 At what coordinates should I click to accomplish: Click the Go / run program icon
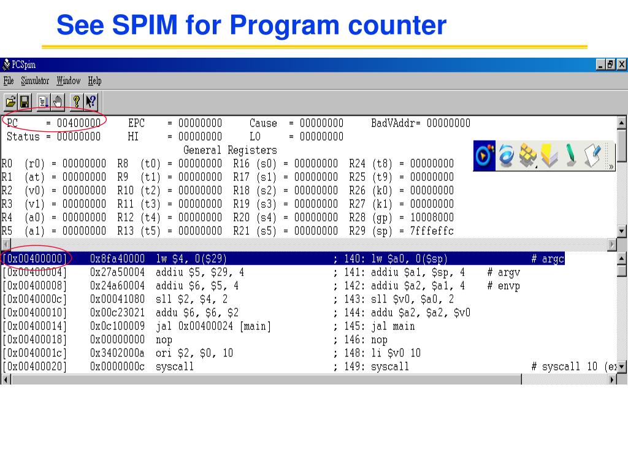click(x=44, y=102)
